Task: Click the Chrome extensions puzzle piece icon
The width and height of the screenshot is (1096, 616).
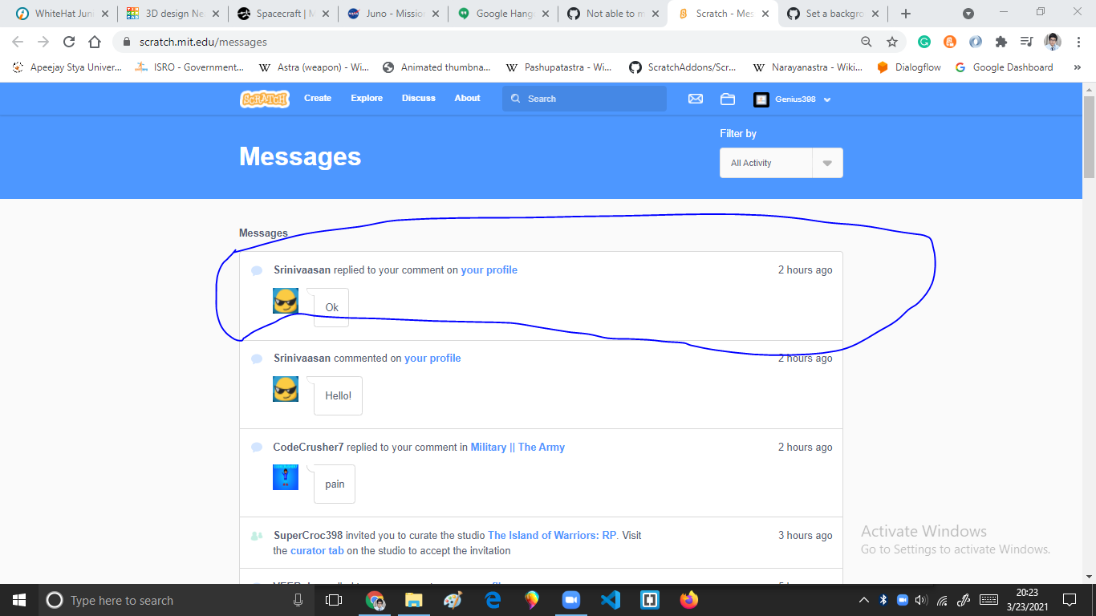Action: click(x=1001, y=41)
